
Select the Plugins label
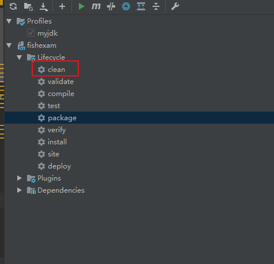49,178
